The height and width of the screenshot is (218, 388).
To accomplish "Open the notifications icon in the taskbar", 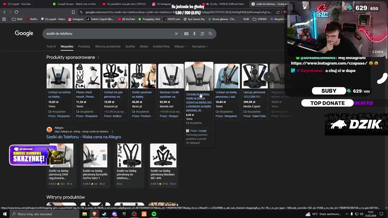I will tap(381, 214).
